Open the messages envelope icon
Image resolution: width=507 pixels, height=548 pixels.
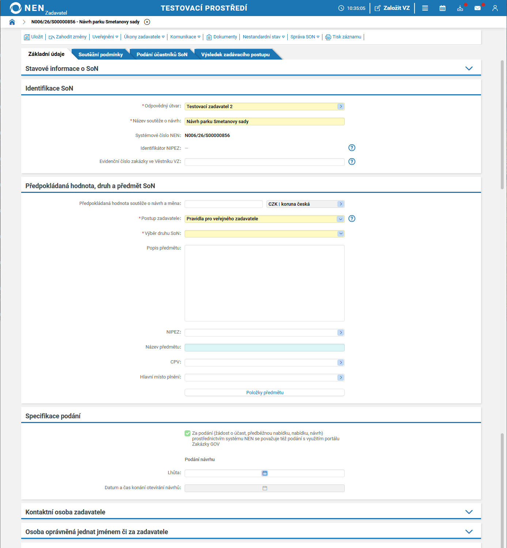tap(477, 8)
